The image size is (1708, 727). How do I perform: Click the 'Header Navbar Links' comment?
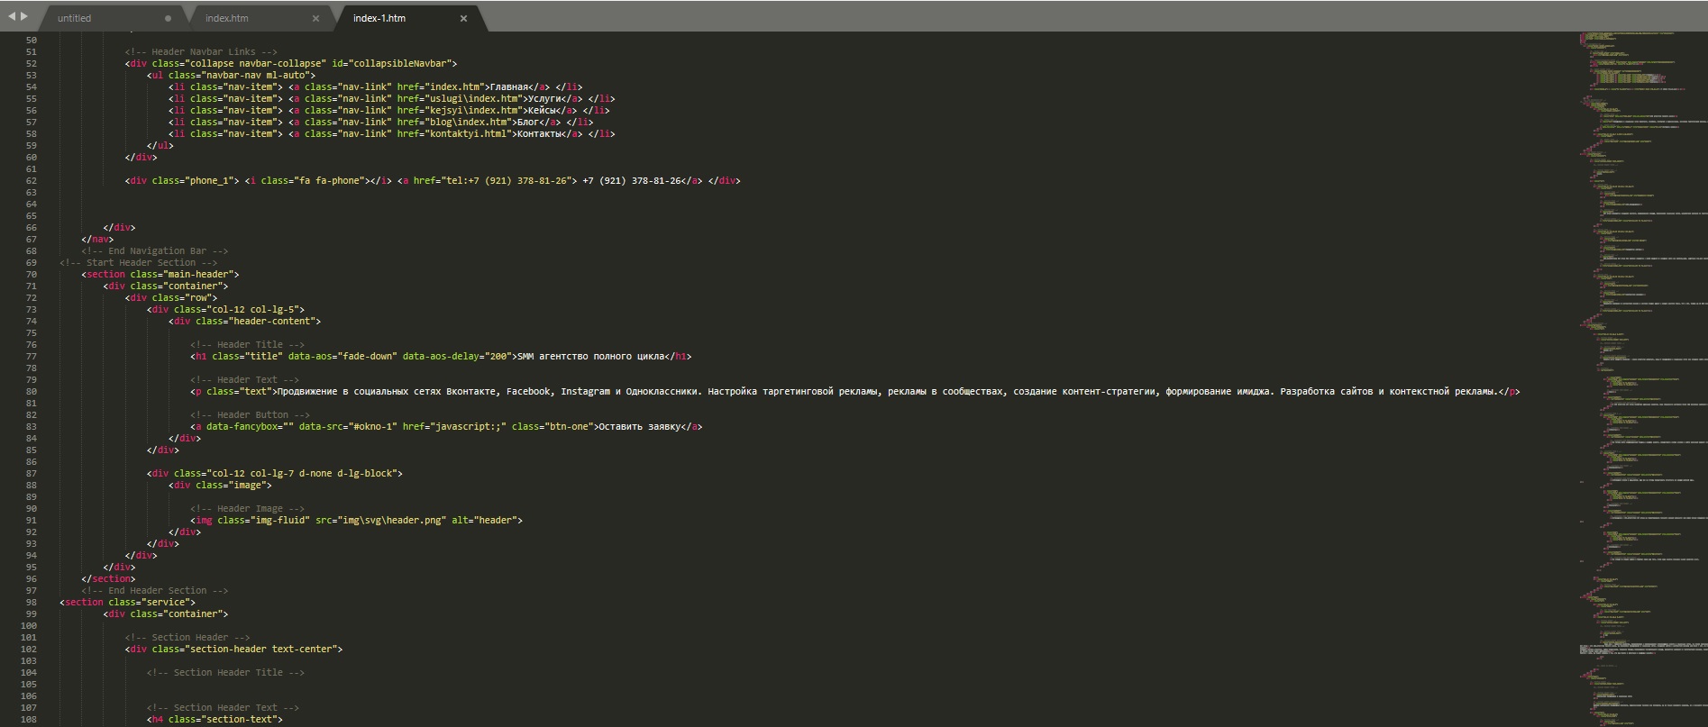click(201, 52)
